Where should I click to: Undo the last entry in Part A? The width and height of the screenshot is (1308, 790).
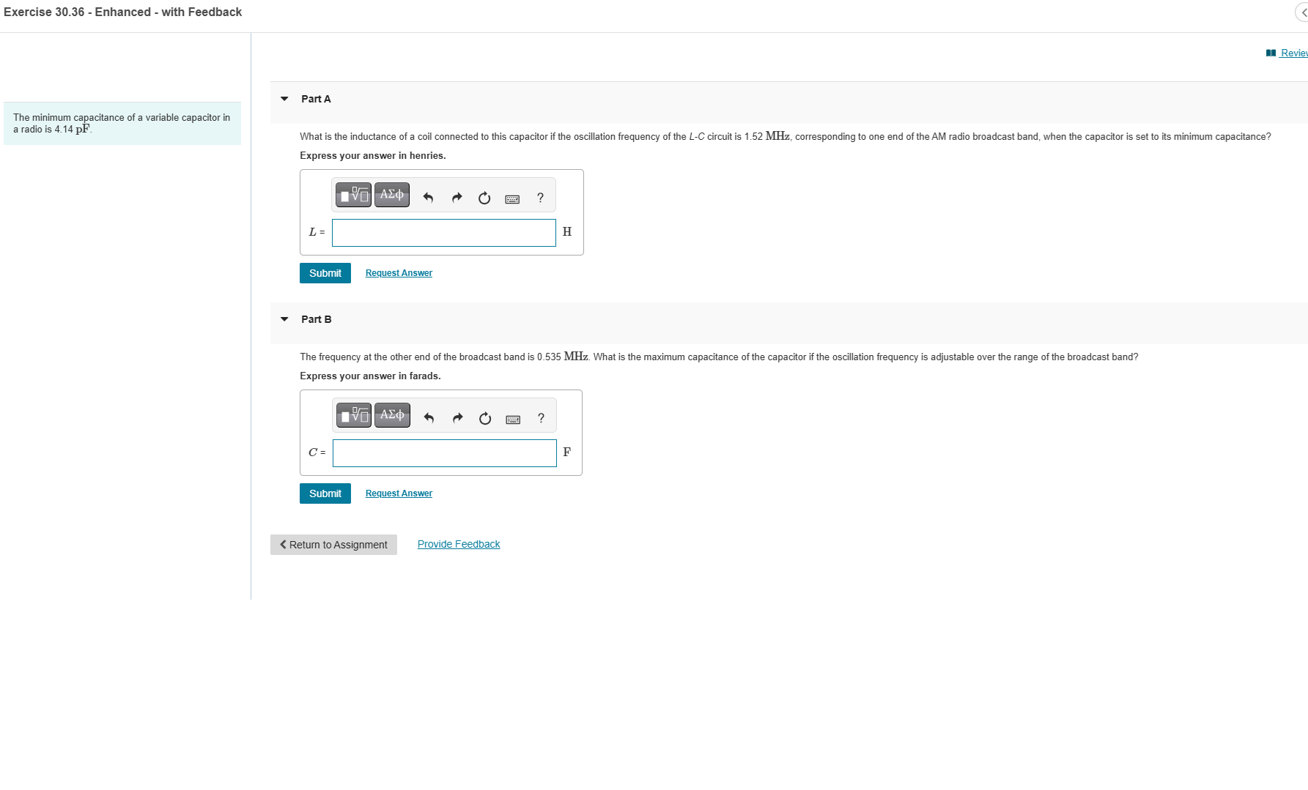coord(428,198)
